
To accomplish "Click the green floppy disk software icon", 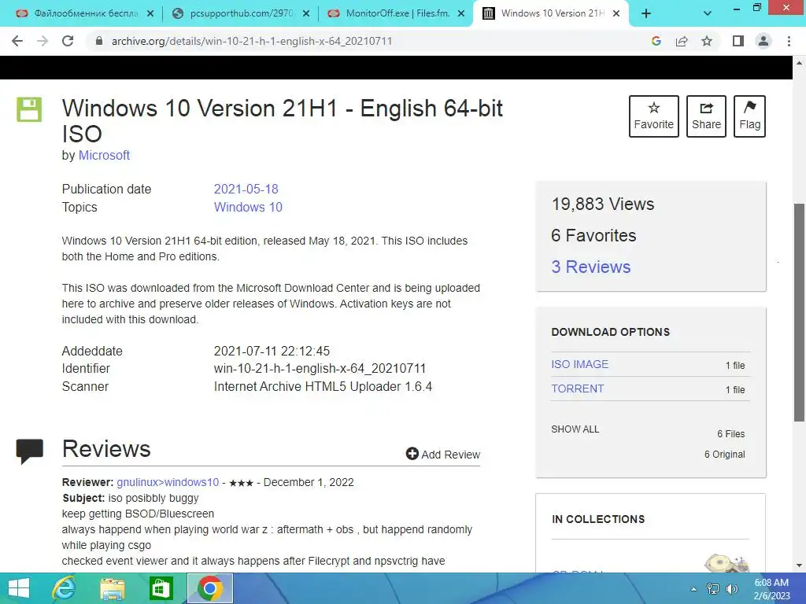I will pos(29,109).
